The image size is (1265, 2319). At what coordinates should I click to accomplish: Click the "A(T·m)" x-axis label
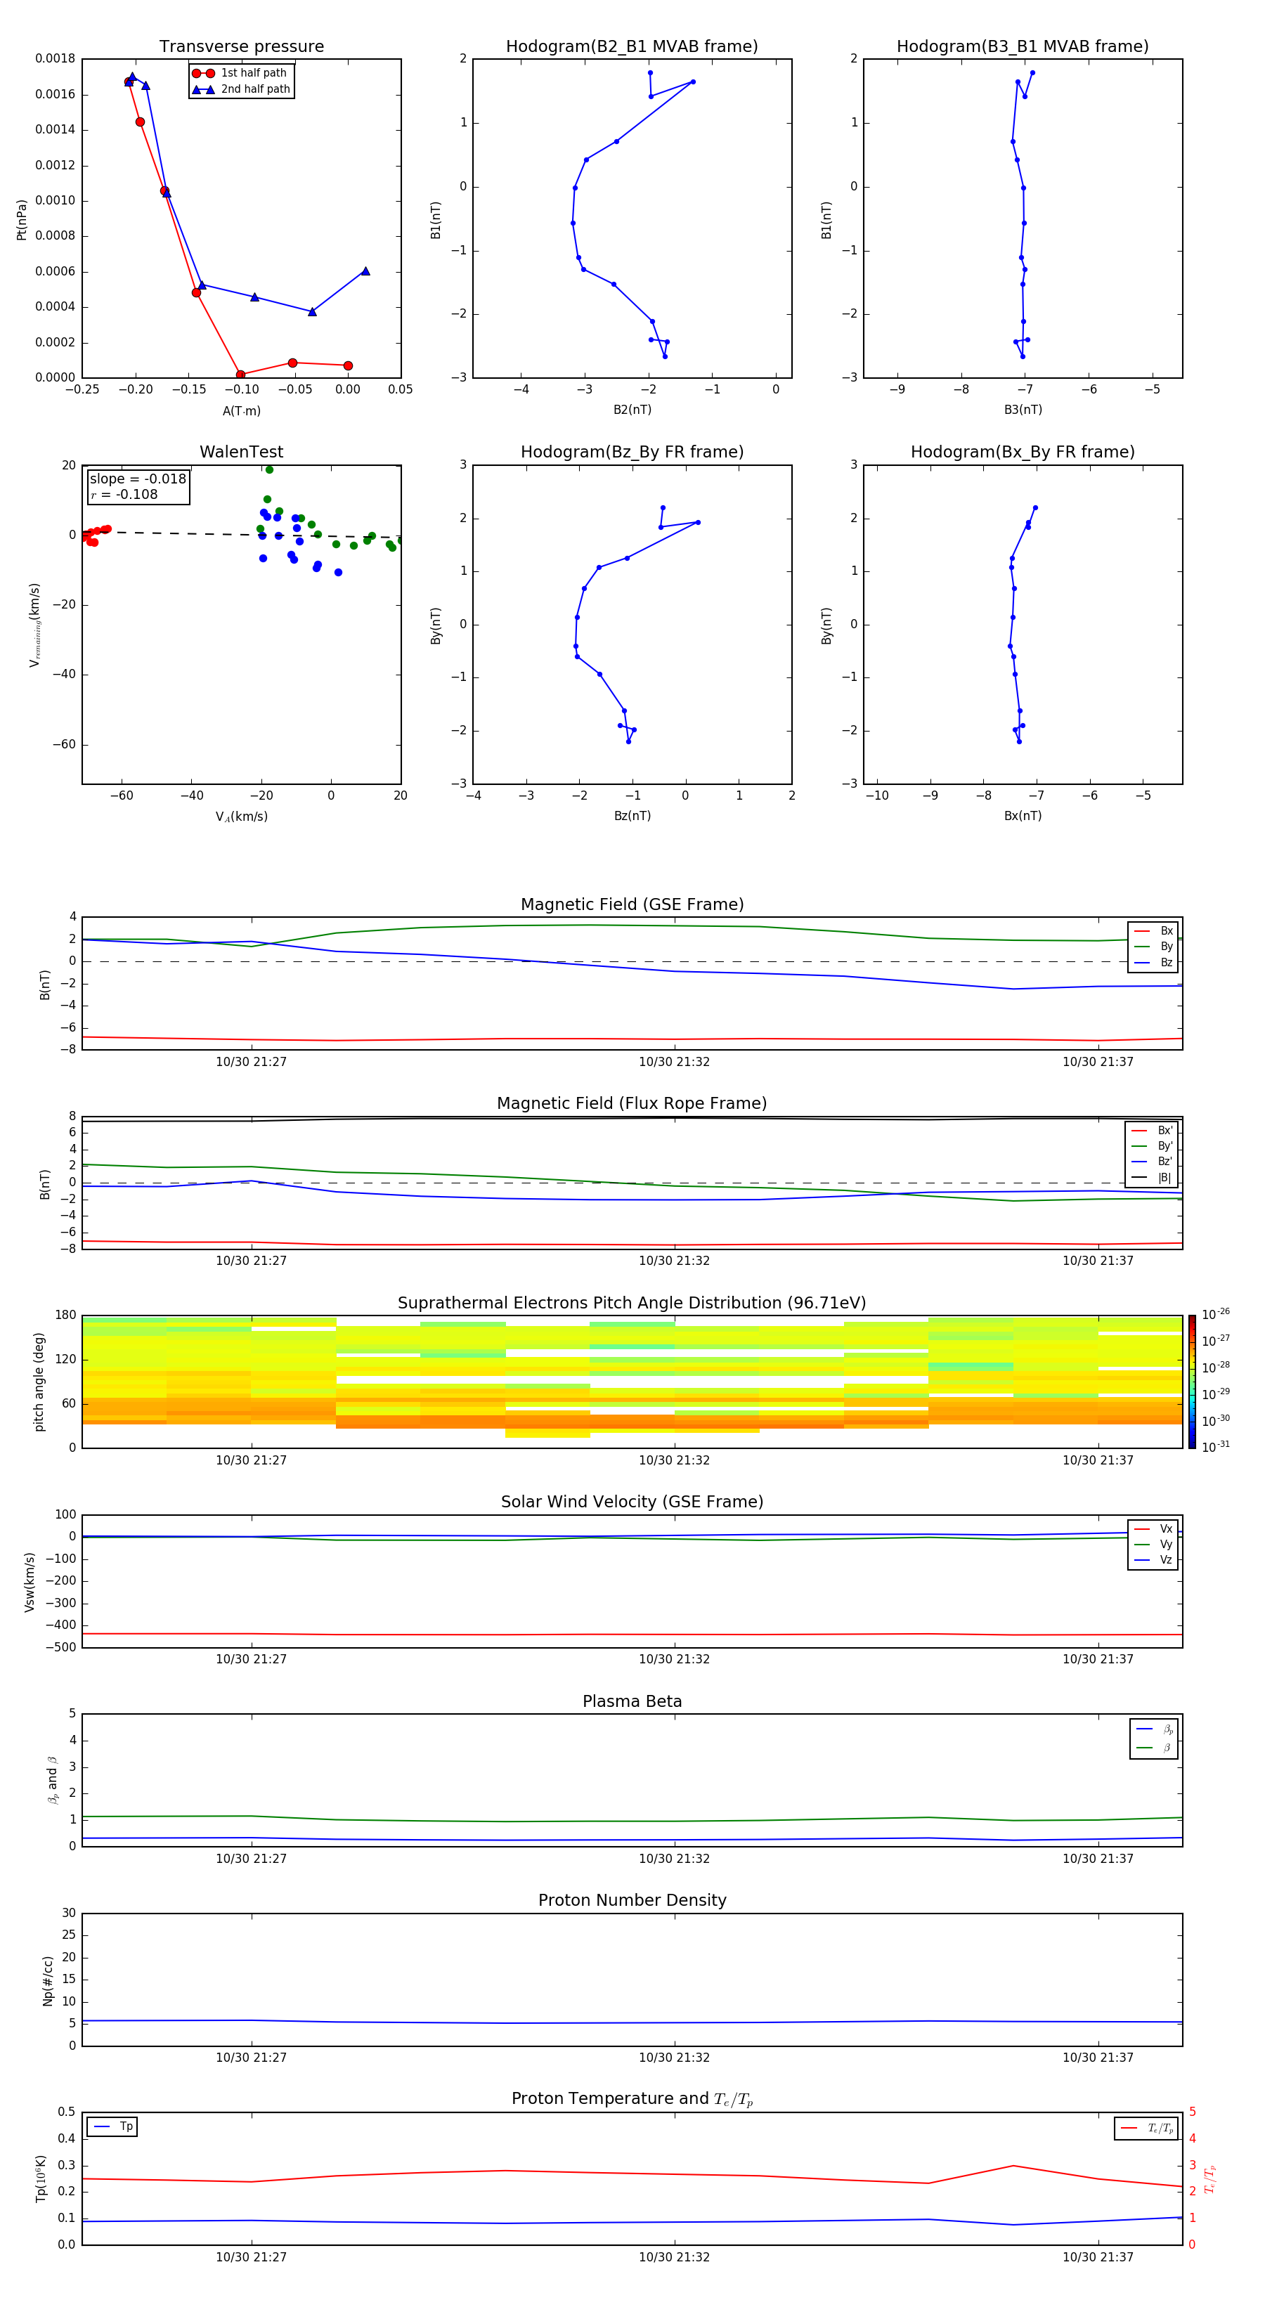(x=241, y=410)
